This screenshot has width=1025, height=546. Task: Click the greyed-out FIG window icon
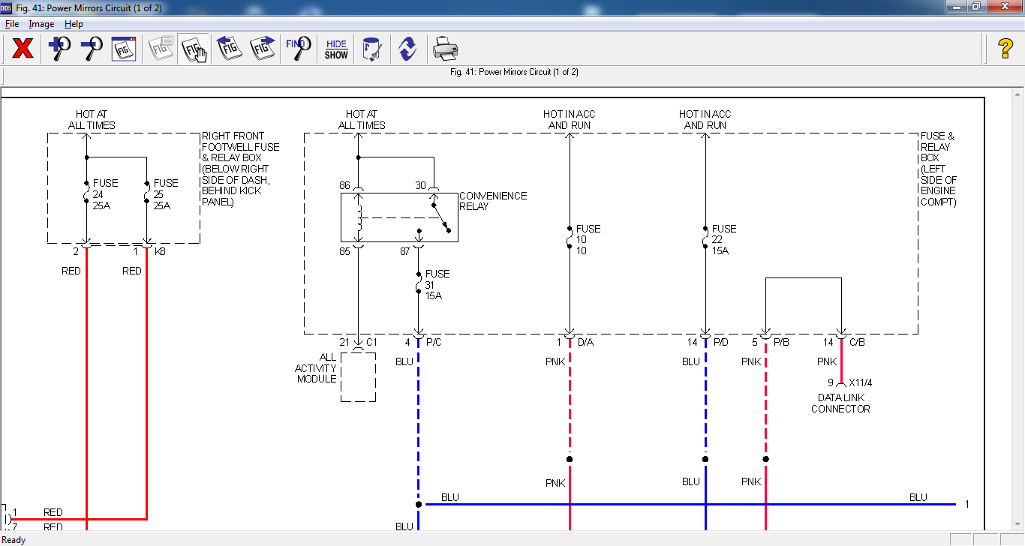(x=161, y=49)
